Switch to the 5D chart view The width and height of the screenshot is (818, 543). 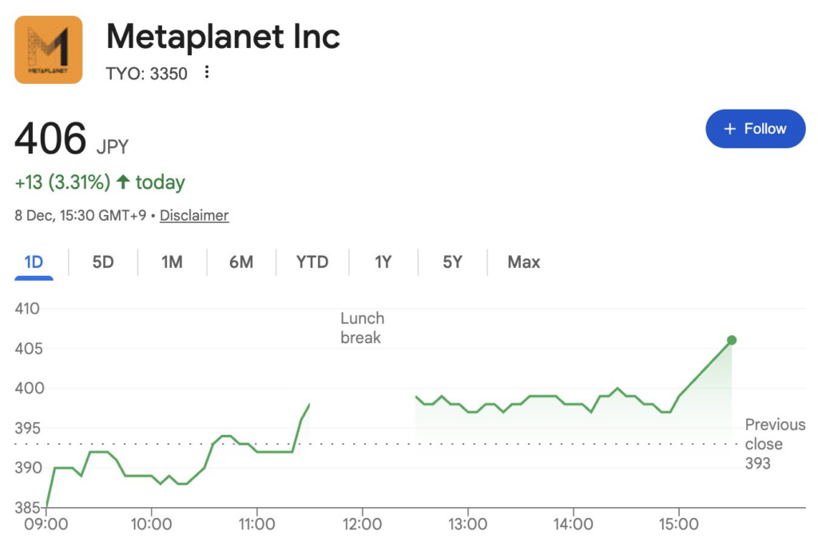tap(102, 262)
